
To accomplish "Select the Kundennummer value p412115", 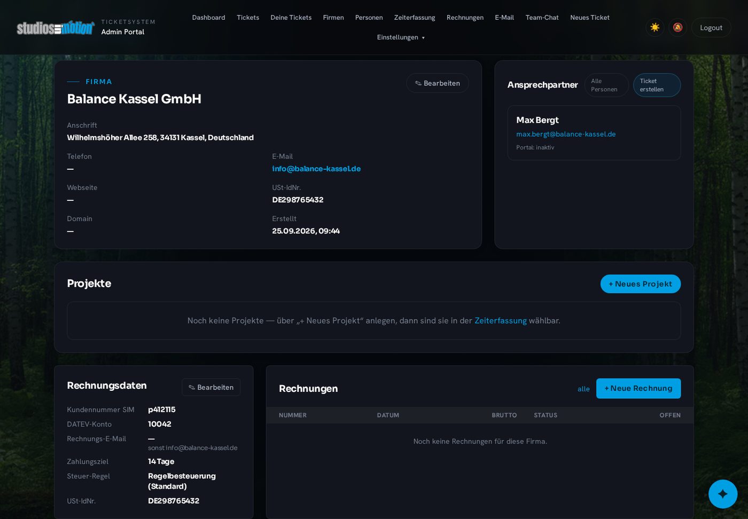I will tap(162, 410).
